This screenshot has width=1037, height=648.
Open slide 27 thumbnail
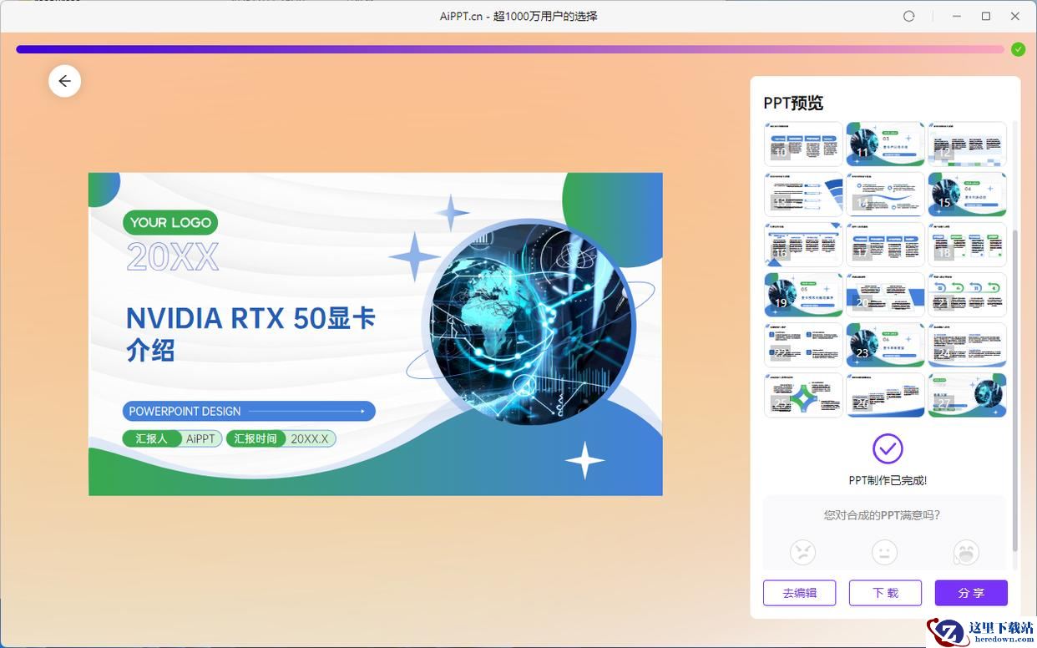(x=967, y=395)
